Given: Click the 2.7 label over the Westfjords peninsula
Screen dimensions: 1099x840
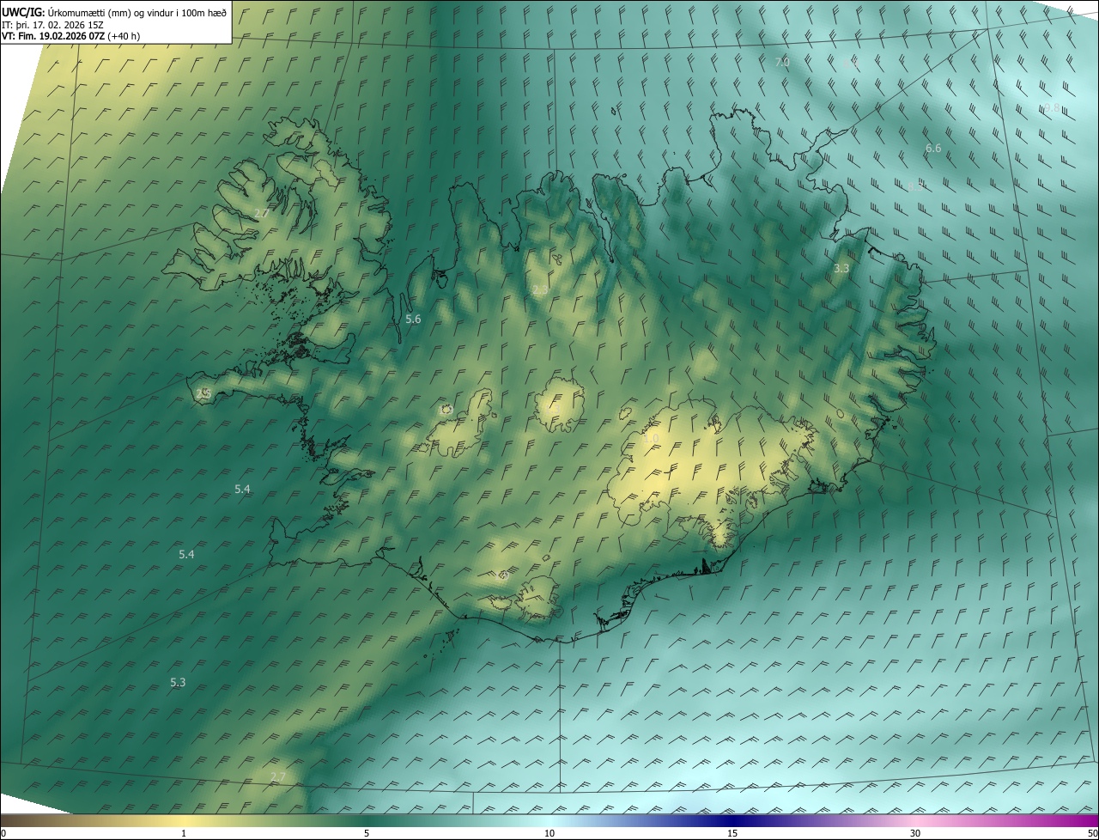Looking at the screenshot, I should pos(262,212).
